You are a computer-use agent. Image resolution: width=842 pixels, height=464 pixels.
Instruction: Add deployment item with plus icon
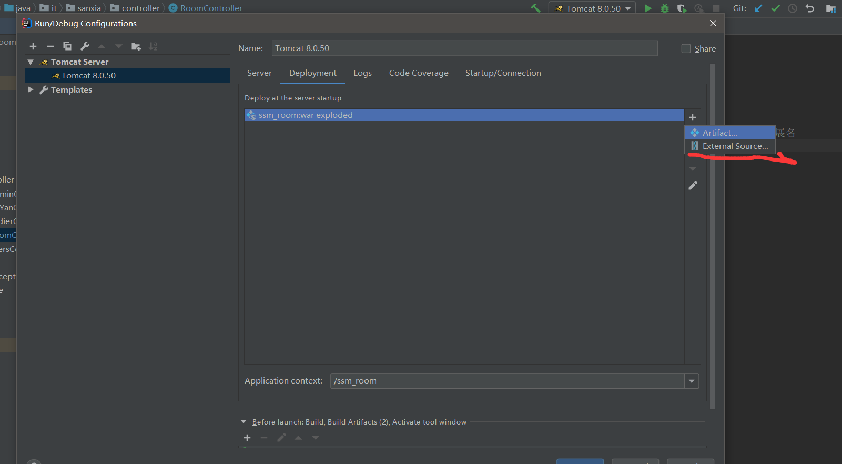click(693, 117)
